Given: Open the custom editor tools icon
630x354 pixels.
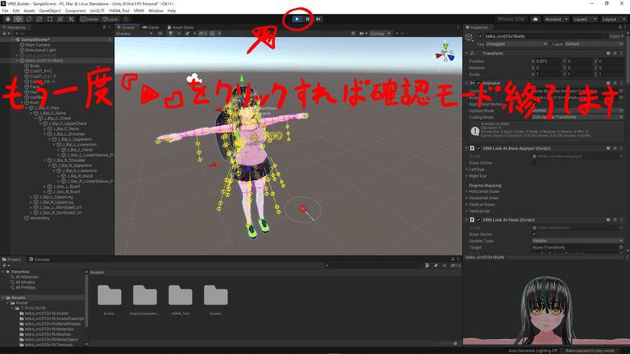Looking at the screenshot, I should (x=71, y=19).
